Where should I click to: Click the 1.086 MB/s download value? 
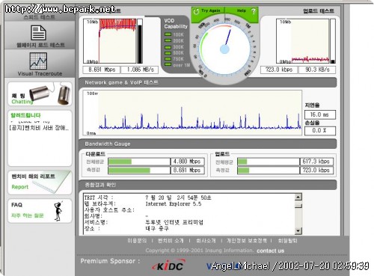[140, 70]
